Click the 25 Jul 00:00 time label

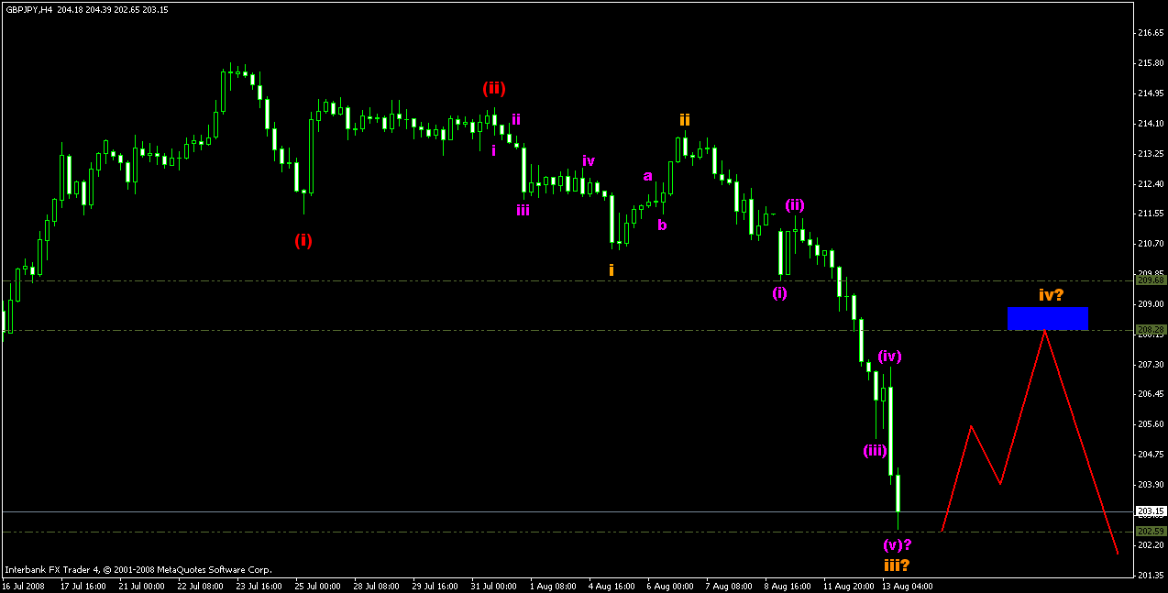[316, 586]
